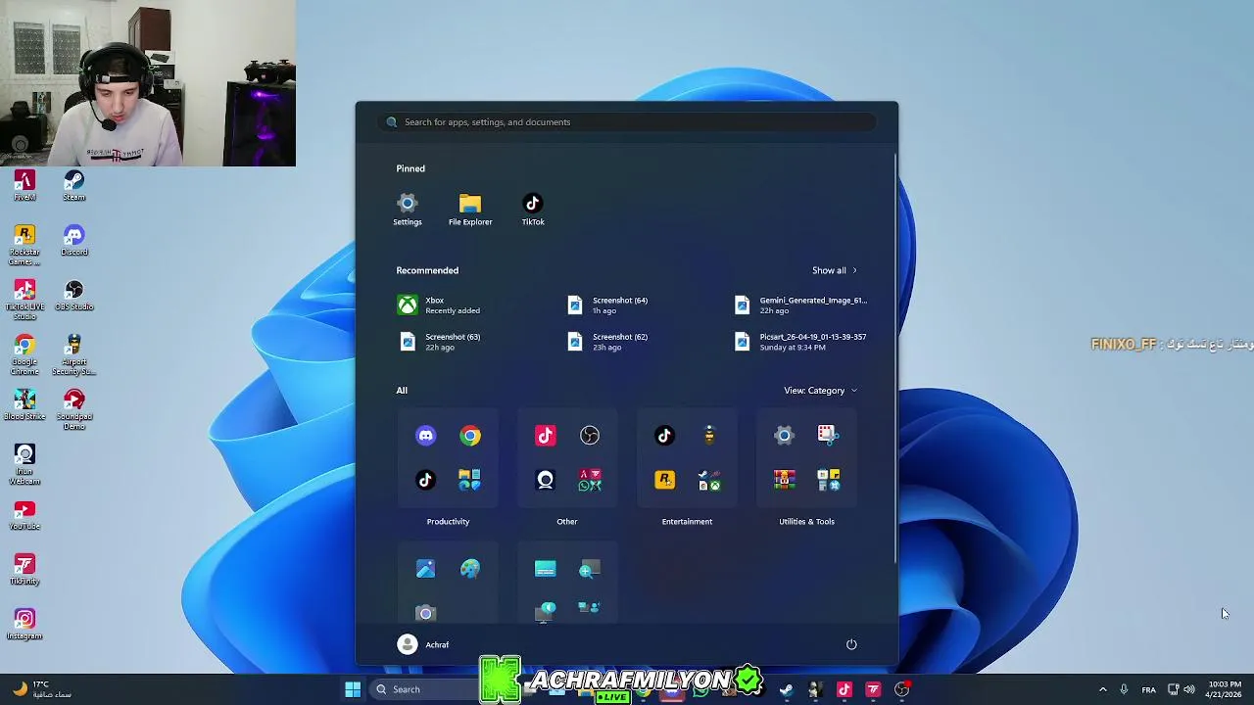Open Achraf user account menu
The height and width of the screenshot is (705, 1254).
pyautogui.click(x=423, y=644)
